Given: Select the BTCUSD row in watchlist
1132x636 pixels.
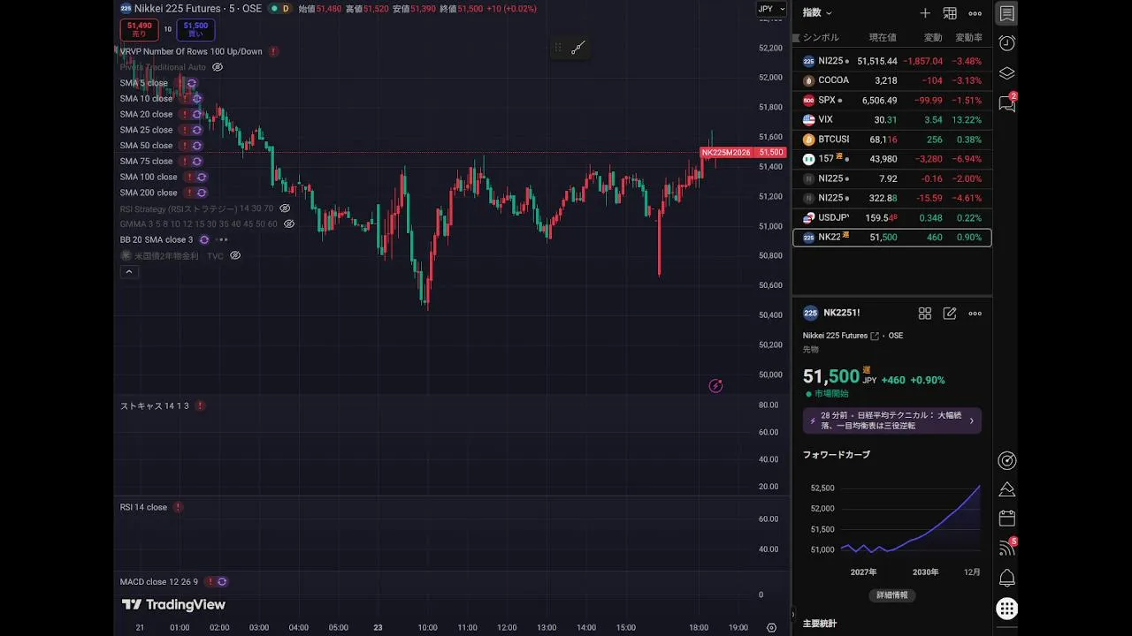Looking at the screenshot, I should pos(891,140).
